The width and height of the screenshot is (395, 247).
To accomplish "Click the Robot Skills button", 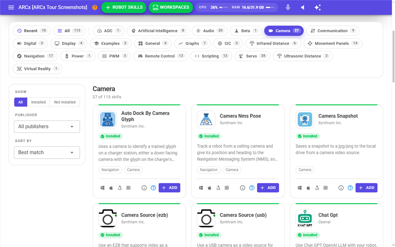I will point(124,7).
